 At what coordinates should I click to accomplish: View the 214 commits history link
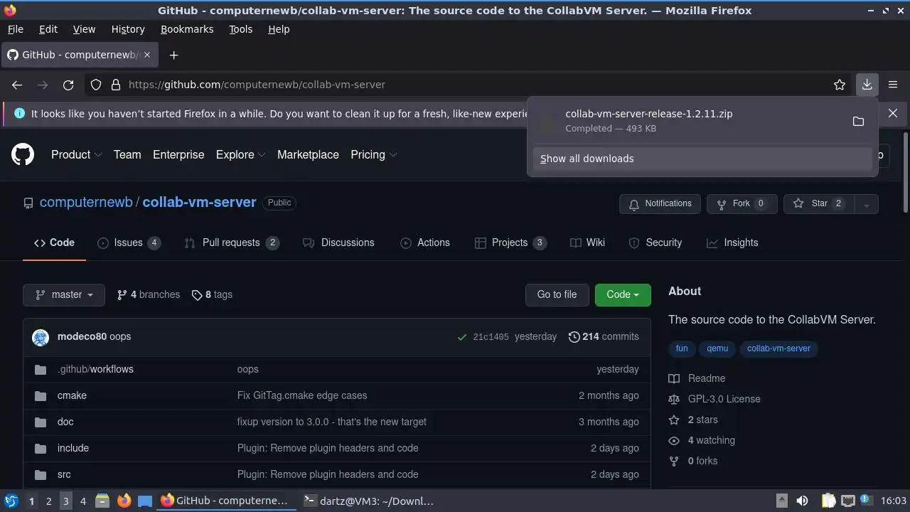coord(604,337)
